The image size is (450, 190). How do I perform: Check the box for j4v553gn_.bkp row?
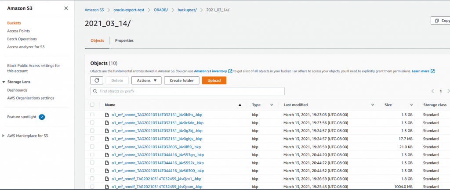(92, 154)
